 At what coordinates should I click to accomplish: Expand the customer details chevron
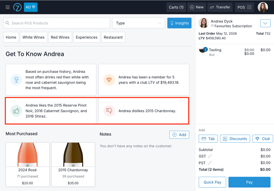tap(265, 23)
